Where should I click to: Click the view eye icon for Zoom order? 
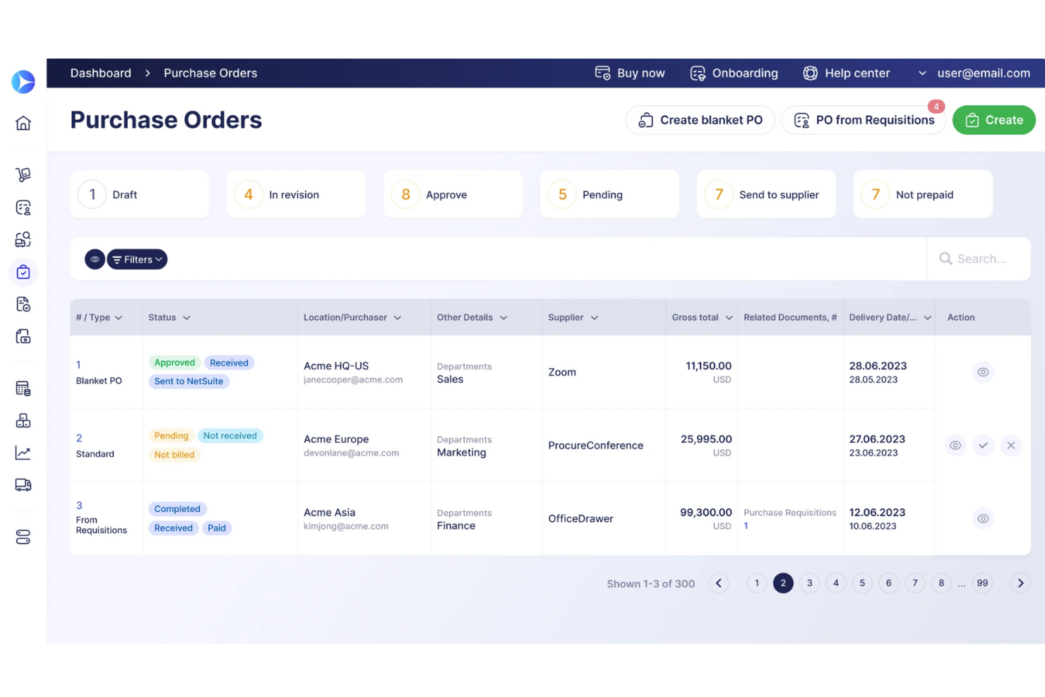tap(983, 371)
